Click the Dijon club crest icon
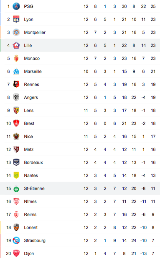The width and height of the screenshot is (160, 258). pos(16,253)
